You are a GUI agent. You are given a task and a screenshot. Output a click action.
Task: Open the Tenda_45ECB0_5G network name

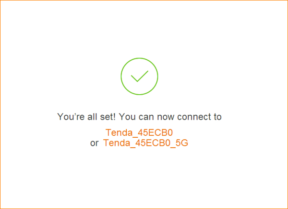point(145,143)
